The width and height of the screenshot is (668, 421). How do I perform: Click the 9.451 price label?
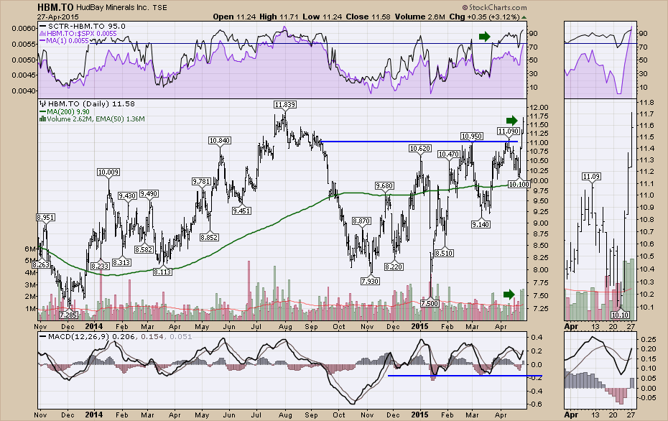click(x=241, y=210)
